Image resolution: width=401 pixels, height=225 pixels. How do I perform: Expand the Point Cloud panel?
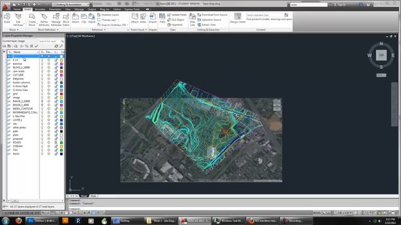138,30
